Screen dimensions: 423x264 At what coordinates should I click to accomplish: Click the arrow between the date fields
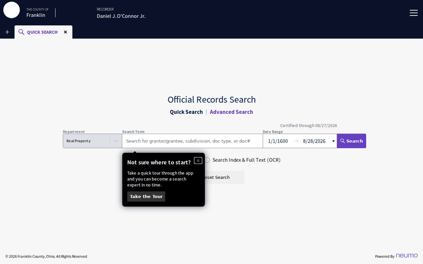tap(296, 141)
